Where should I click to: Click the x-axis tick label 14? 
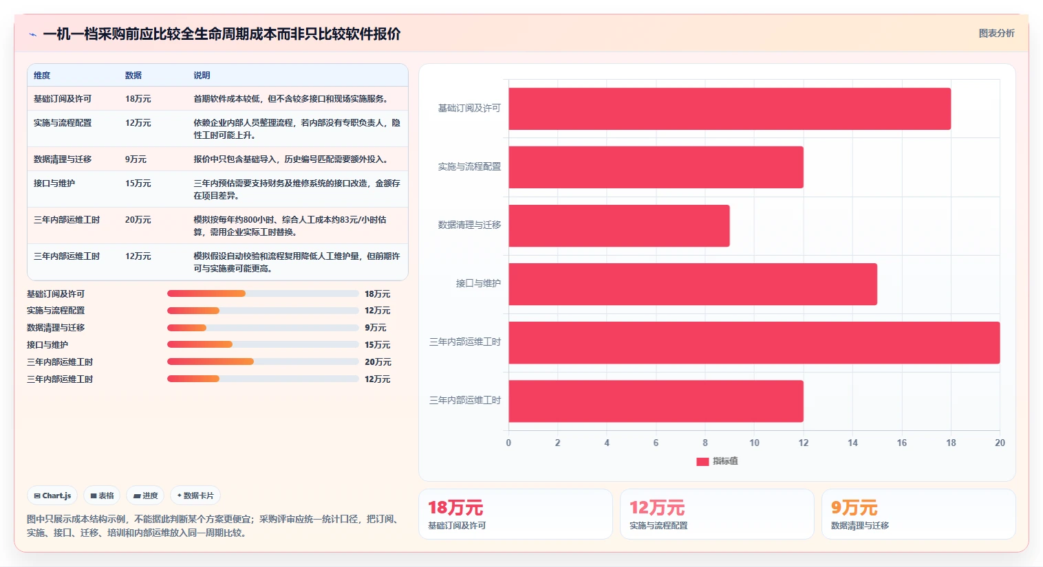coord(852,443)
